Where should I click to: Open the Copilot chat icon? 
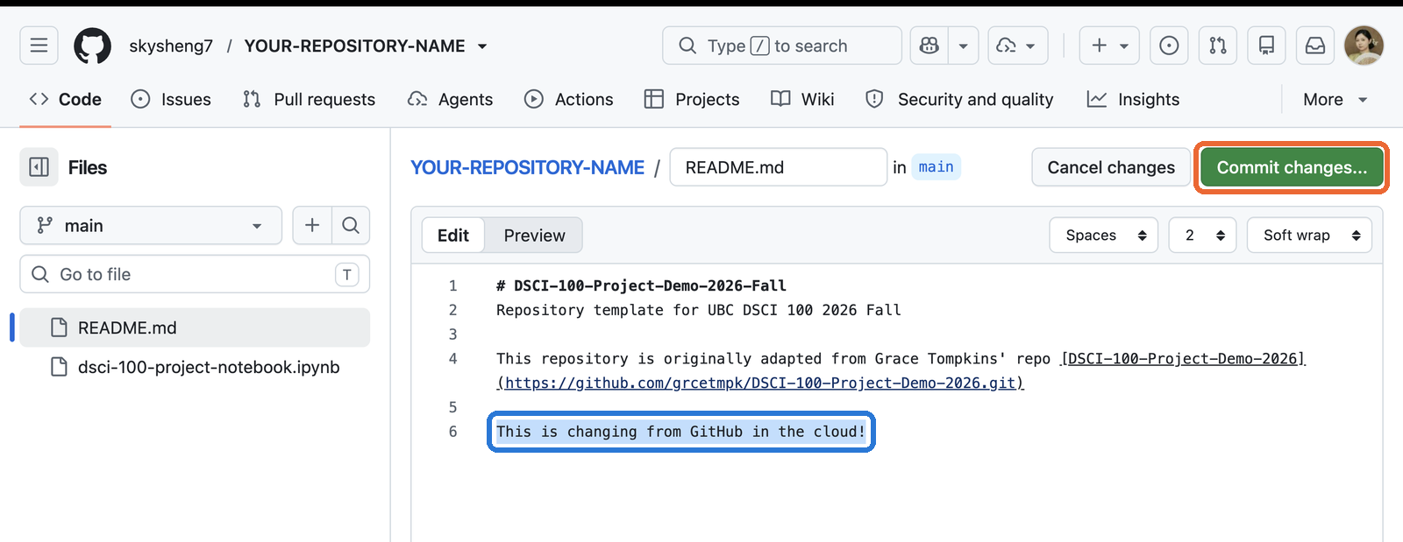point(929,46)
